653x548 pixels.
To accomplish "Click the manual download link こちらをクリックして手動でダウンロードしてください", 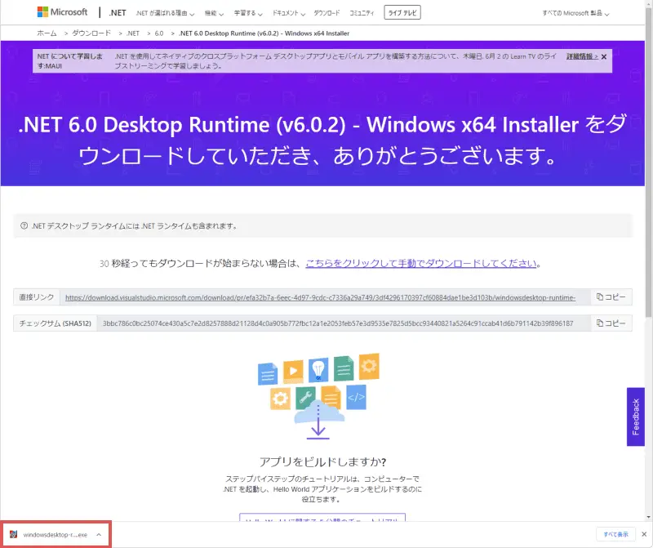I will click(421, 263).
